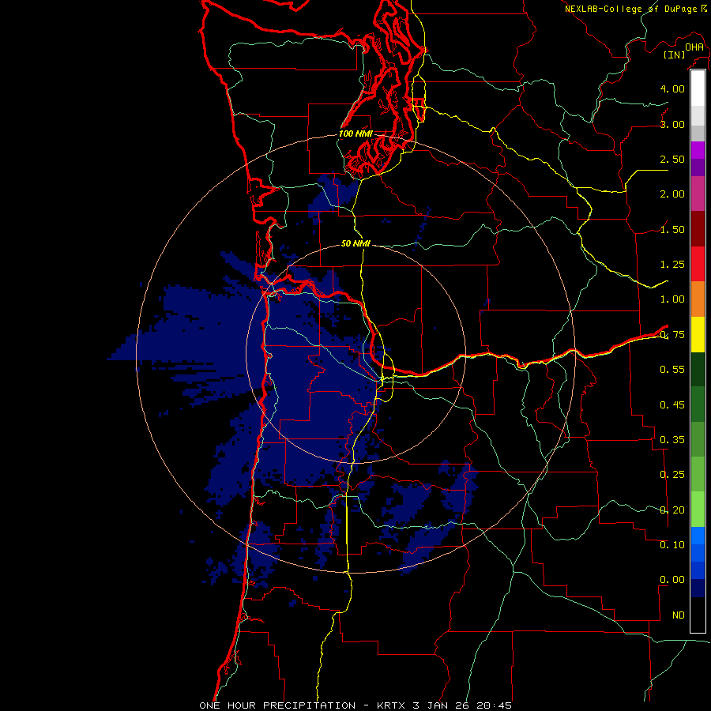The width and height of the screenshot is (711, 711).
Task: Select the darkest green swatch beside 0.55
Action: pos(698,369)
